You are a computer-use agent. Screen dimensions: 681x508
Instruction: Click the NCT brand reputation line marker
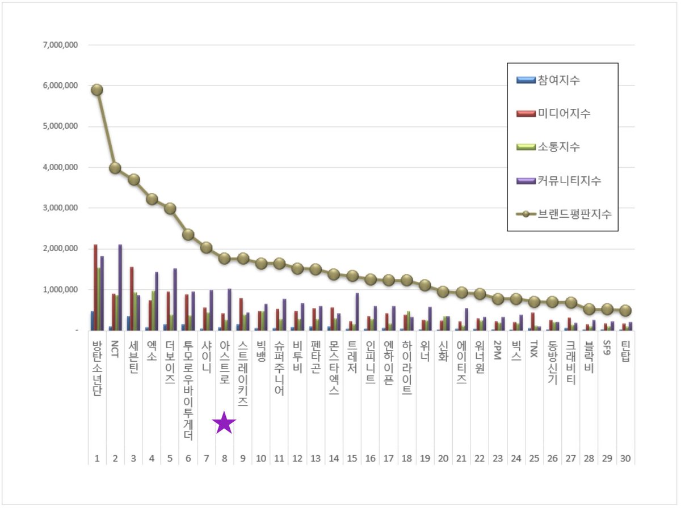click(115, 168)
